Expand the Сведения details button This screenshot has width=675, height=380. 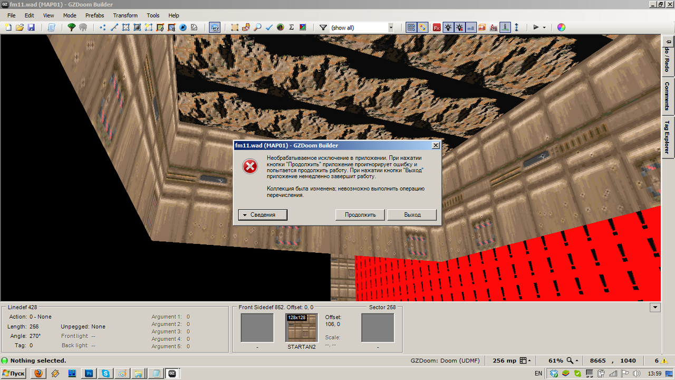click(263, 215)
